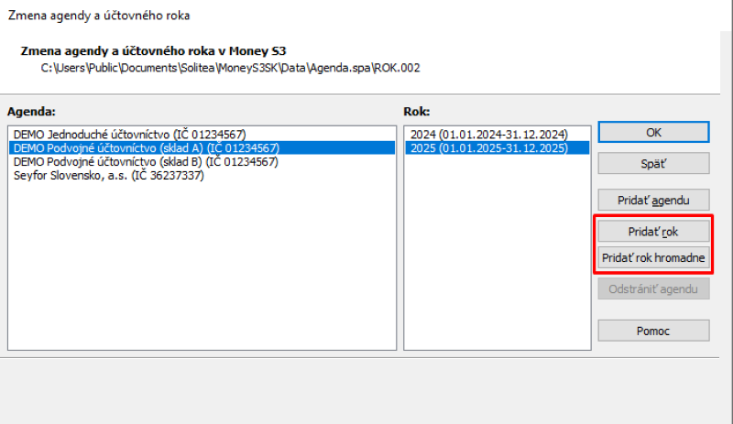Viewport: 733px width, 424px height.
Task: Click the Agenda: list label
Action: coord(32,111)
